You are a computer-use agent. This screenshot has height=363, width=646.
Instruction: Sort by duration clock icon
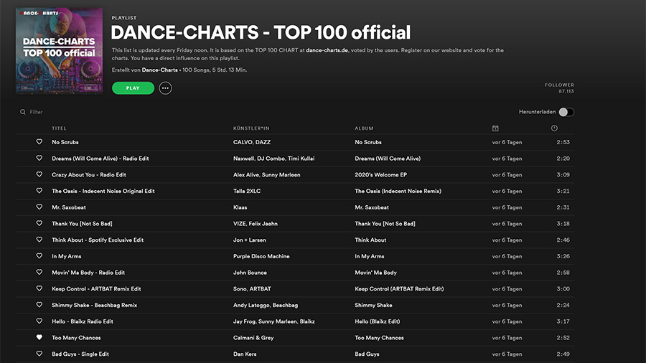pyautogui.click(x=554, y=128)
